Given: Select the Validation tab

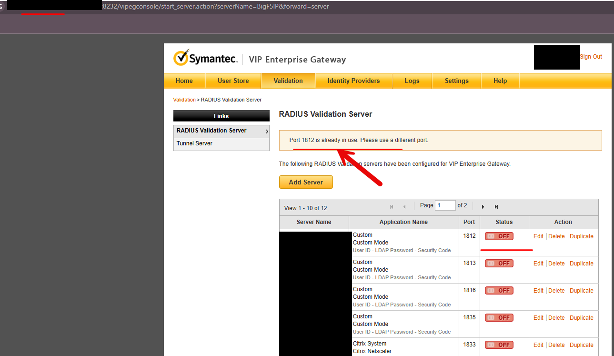Looking at the screenshot, I should pyautogui.click(x=288, y=81).
